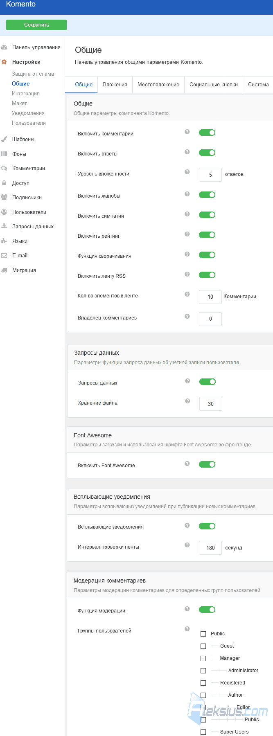
Task: Click help icon for Интервал проверки ленты
Action: tap(187, 545)
